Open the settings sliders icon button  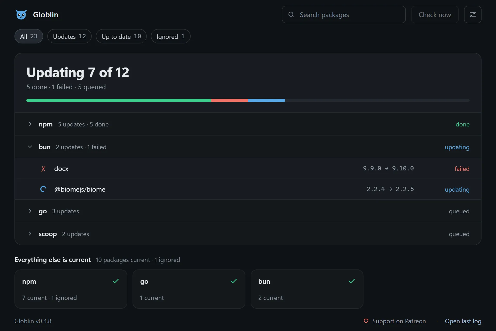coord(472,14)
